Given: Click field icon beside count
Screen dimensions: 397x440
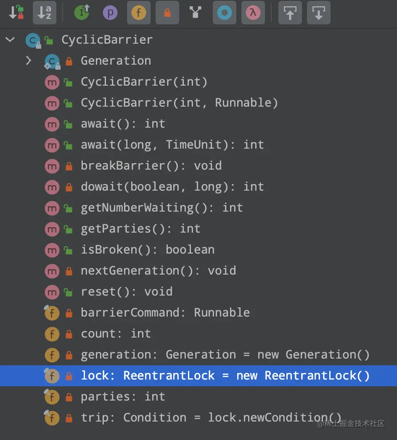Looking at the screenshot, I should [x=52, y=334].
